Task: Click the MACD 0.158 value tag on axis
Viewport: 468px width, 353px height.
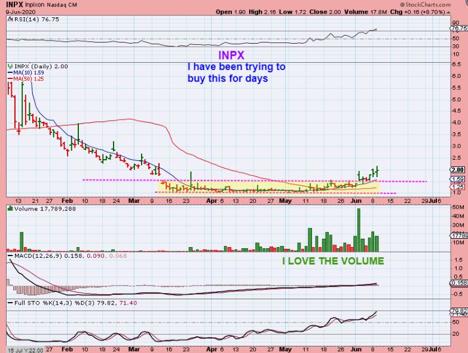Action: [x=459, y=283]
